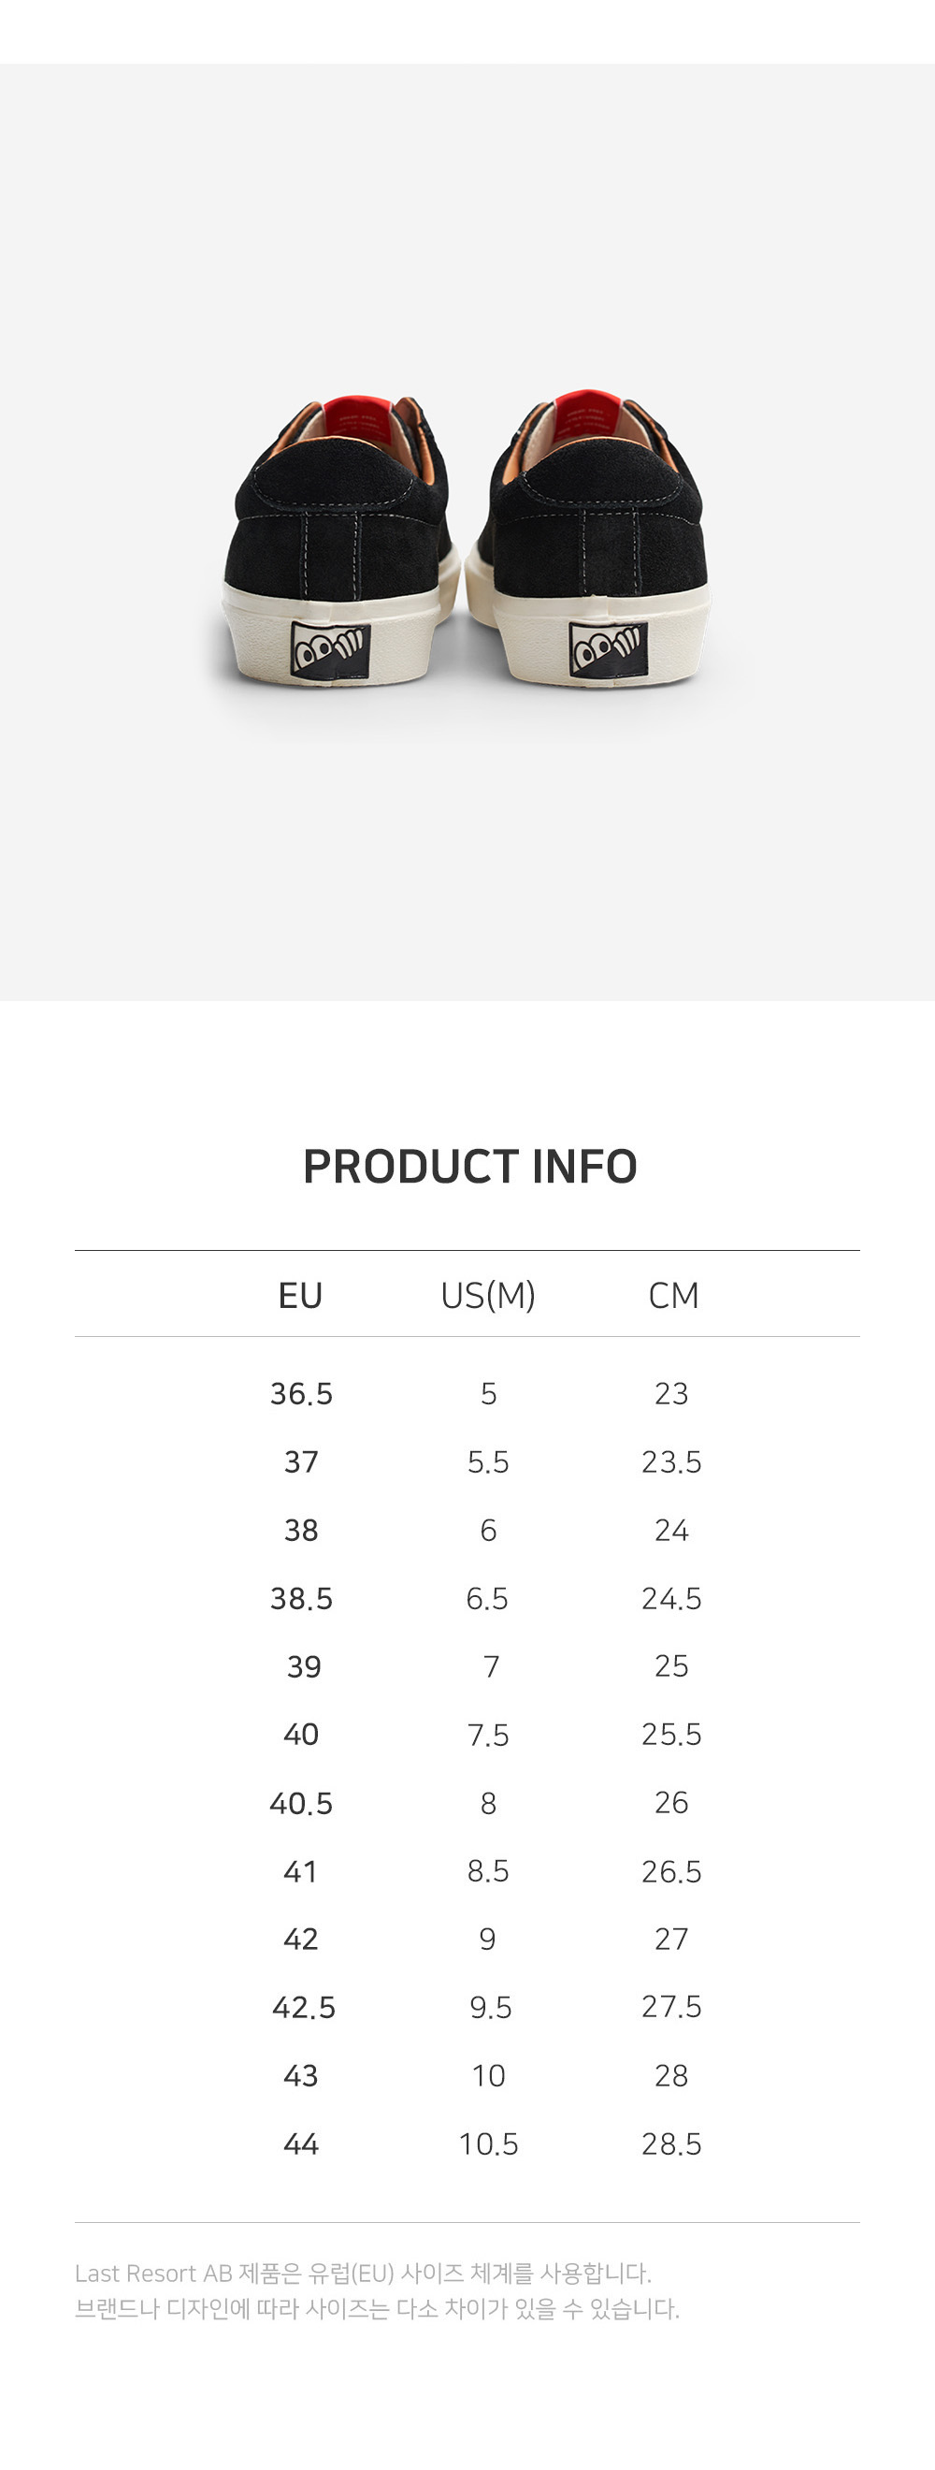Click the 28.5 CM measurement

671,2144
